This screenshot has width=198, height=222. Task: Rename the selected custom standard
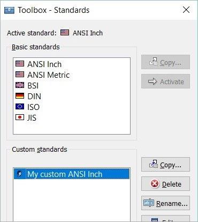click(165, 203)
